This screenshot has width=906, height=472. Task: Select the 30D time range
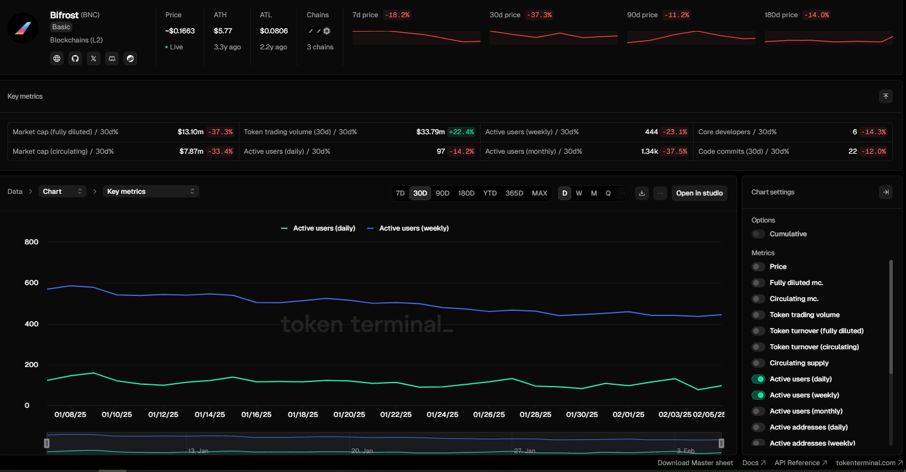pyautogui.click(x=420, y=193)
